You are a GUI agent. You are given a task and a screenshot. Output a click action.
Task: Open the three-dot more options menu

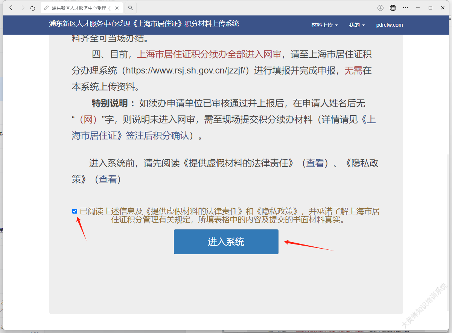pyautogui.click(x=405, y=8)
